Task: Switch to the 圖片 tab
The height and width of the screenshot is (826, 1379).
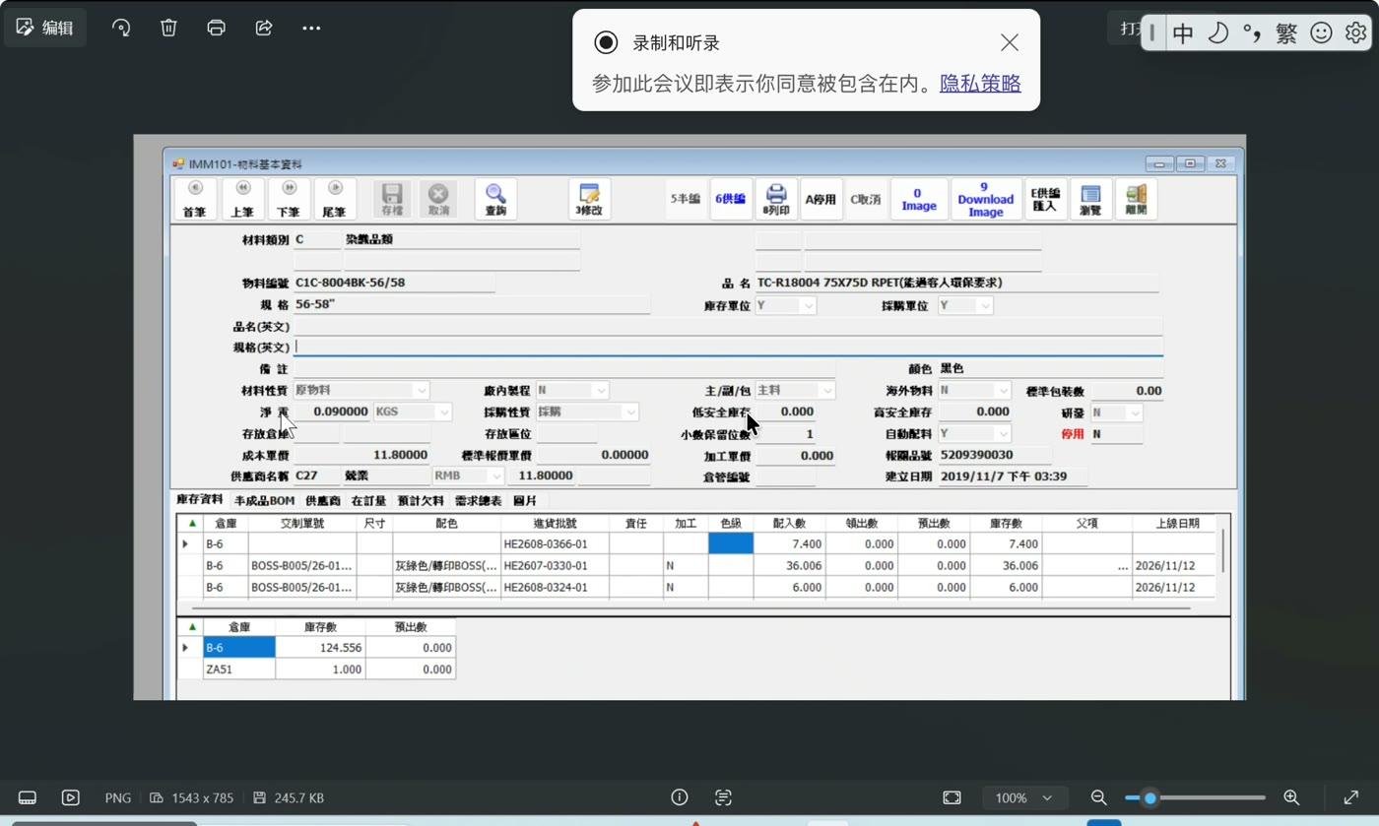Action: click(525, 501)
